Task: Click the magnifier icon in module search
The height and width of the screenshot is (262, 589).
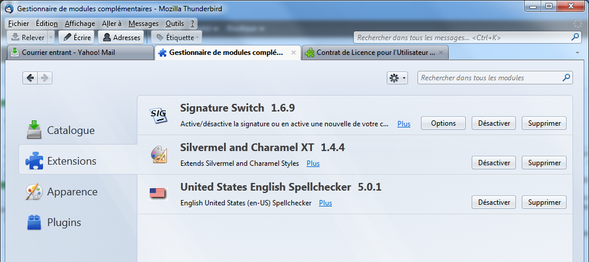Action: click(x=567, y=78)
